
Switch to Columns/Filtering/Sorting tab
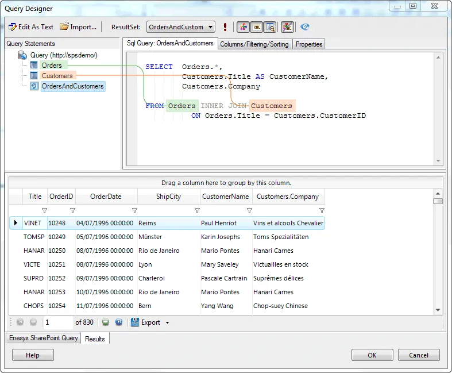click(254, 44)
